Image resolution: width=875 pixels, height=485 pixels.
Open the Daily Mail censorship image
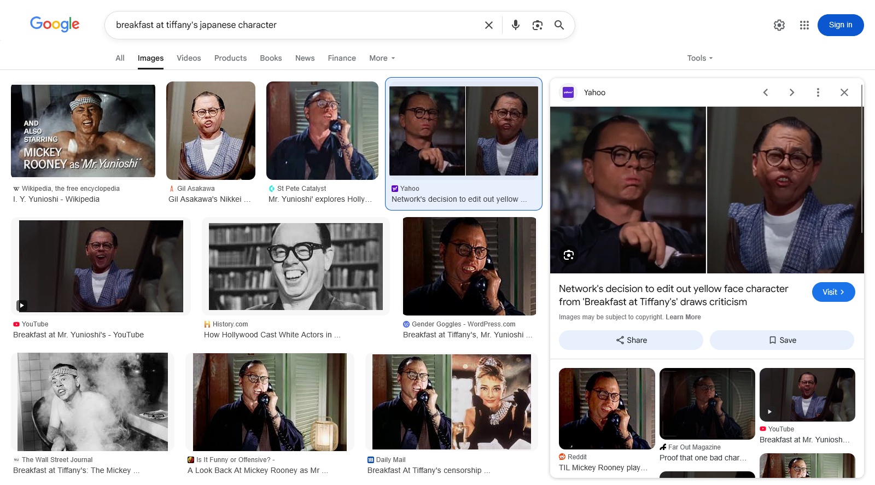[452, 402]
